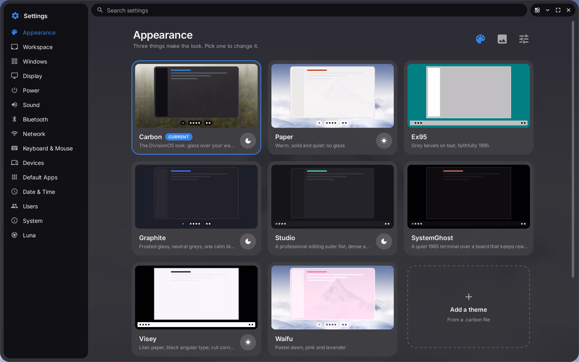The width and height of the screenshot is (579, 362).
Task: Switch to the wallpaper picture icon view
Action: (x=502, y=39)
